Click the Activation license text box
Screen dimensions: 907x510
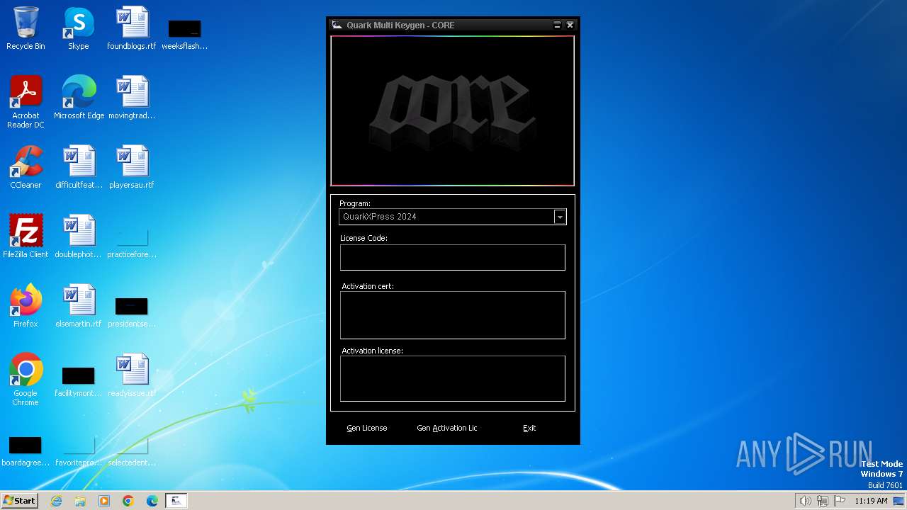click(452, 379)
